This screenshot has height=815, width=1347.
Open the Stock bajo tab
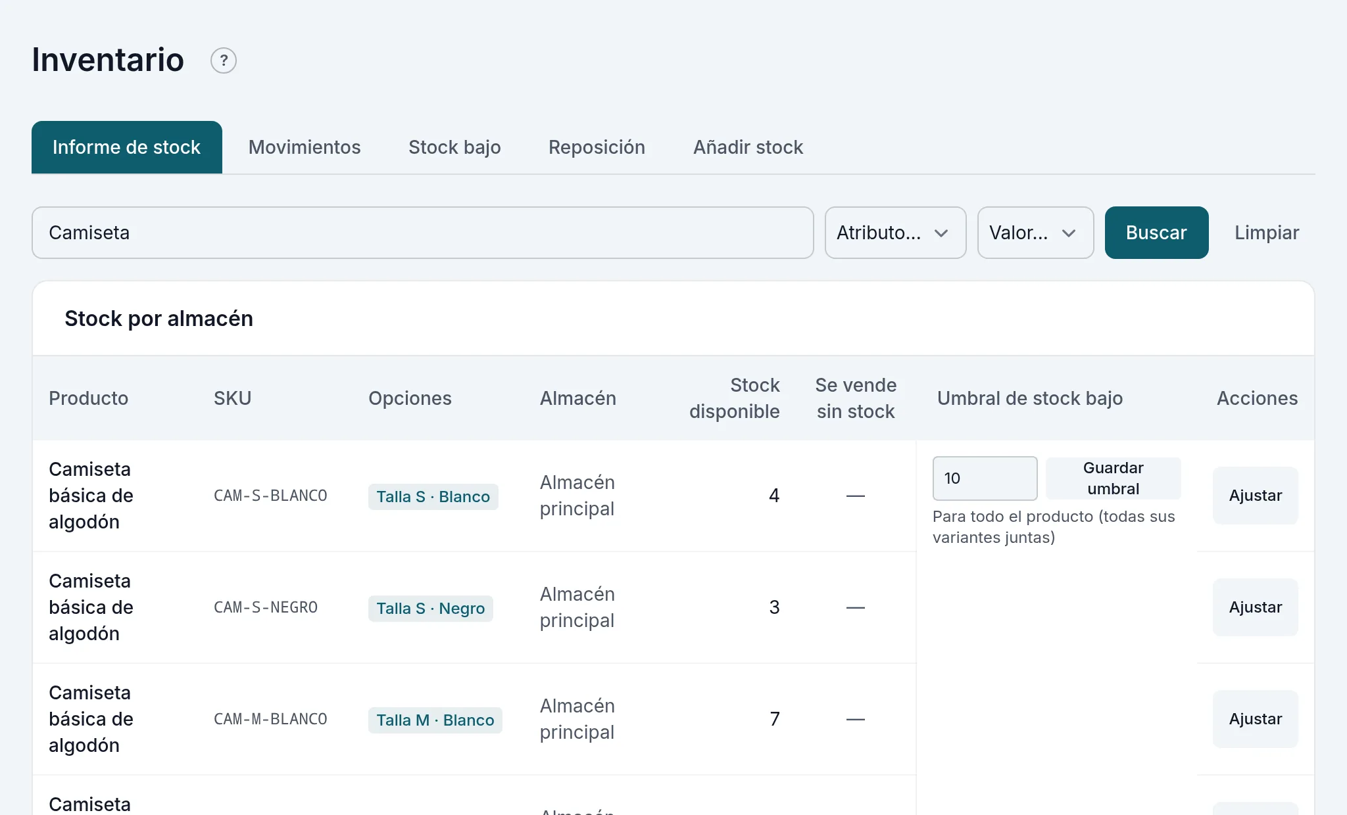[454, 147]
